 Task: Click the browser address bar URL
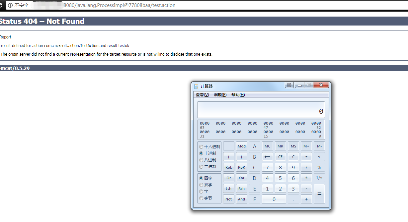point(119,5)
